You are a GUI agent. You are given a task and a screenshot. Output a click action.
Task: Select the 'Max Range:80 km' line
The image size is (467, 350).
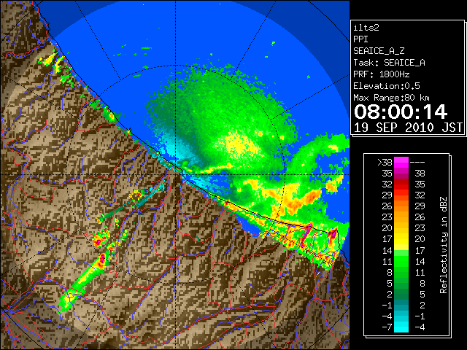tap(391, 98)
